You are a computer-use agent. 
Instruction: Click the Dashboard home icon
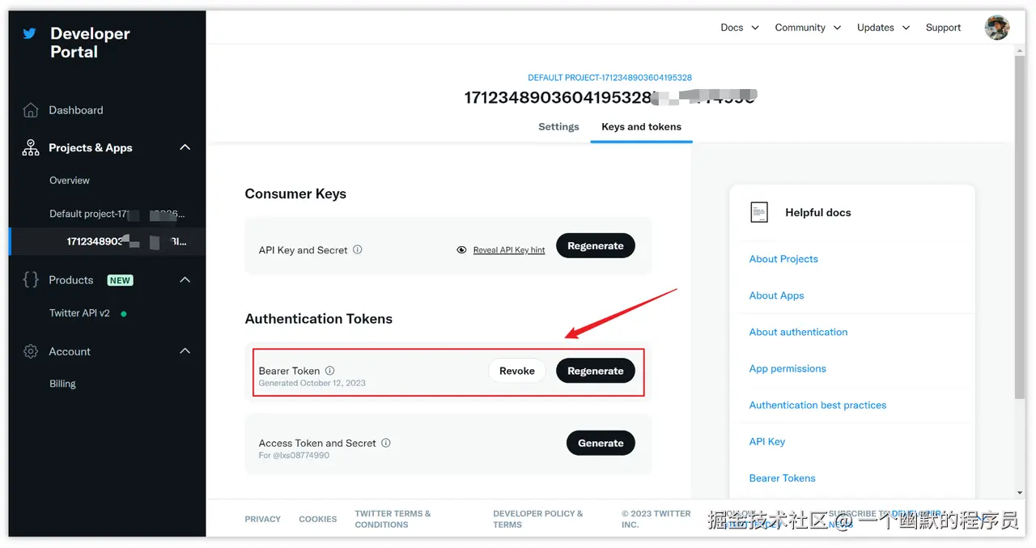coord(31,110)
